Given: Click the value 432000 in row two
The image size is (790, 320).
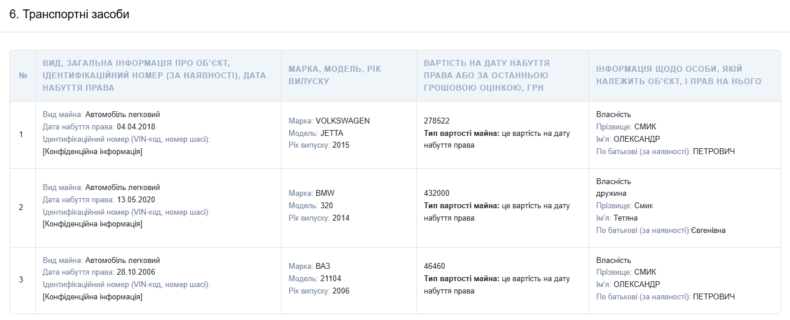Looking at the screenshot, I should click(x=437, y=193).
